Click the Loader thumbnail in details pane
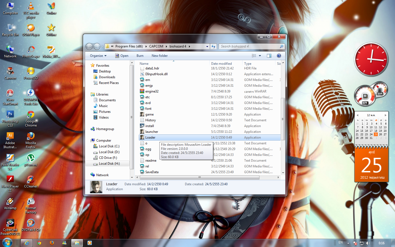Viewport: 395px width, 247px height. [96, 187]
